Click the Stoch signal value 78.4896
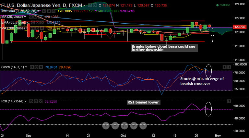This screenshot has height=138, width=249. [x=65, y=67]
